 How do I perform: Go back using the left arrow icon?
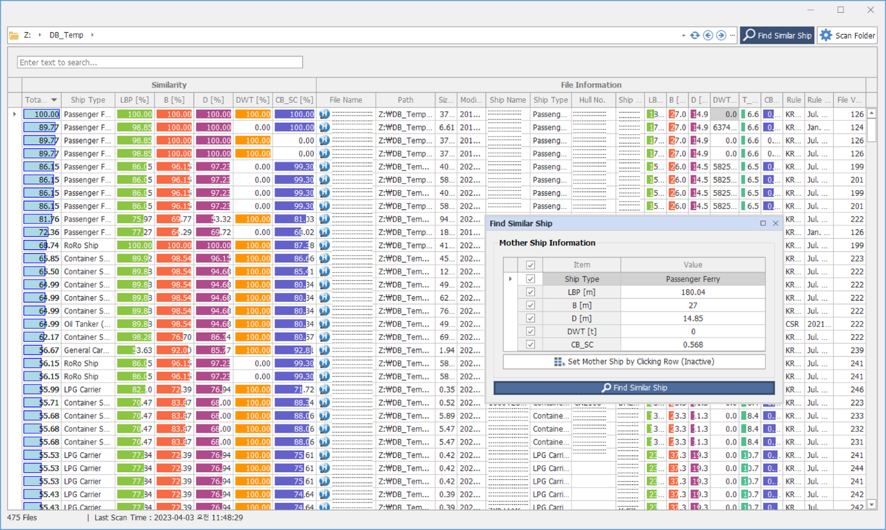(708, 35)
